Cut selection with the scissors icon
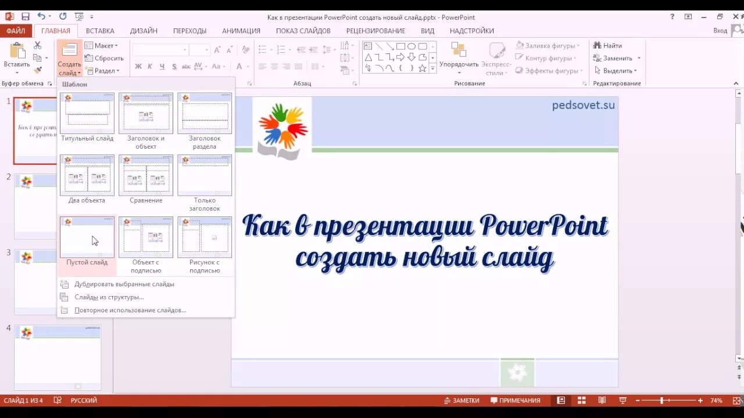 coord(38,45)
